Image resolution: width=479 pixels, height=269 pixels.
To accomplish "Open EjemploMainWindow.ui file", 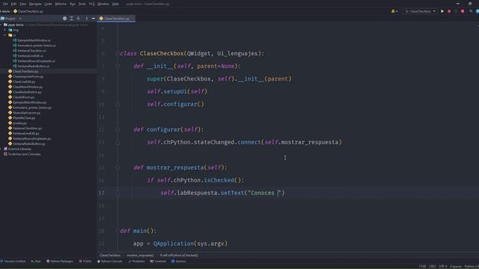I will tap(31, 40).
